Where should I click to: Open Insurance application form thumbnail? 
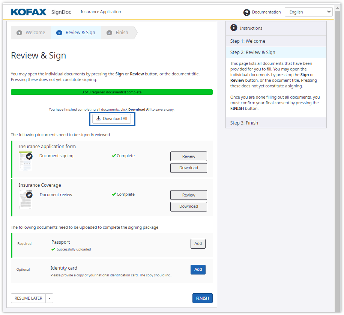click(26, 161)
